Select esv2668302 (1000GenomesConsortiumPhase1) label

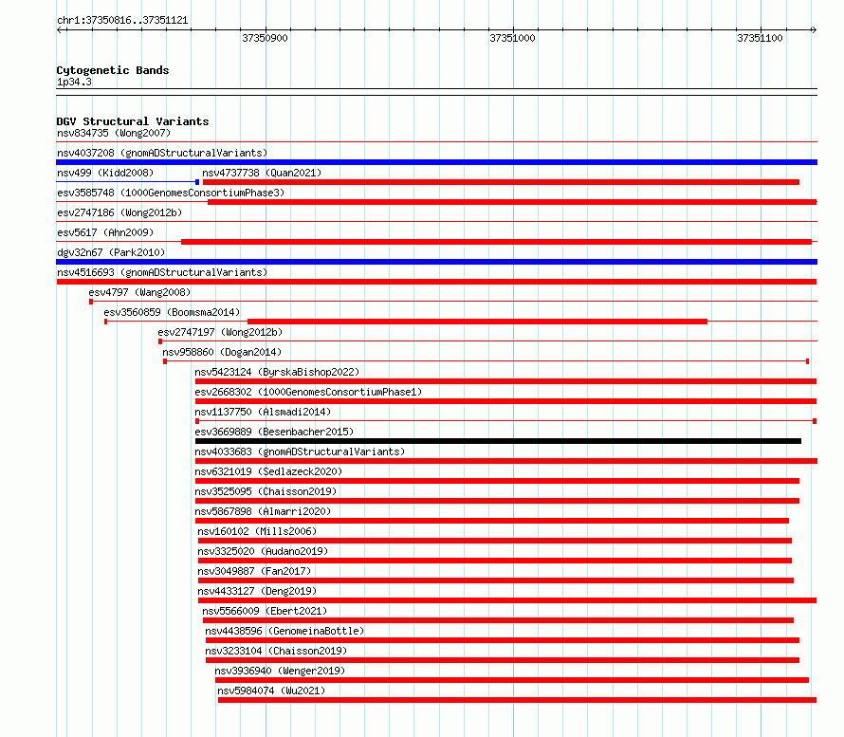pos(308,392)
